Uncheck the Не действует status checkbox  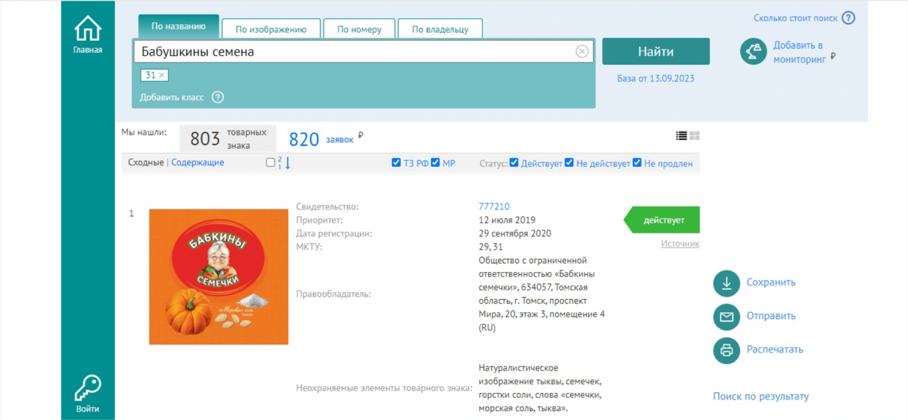point(569,162)
